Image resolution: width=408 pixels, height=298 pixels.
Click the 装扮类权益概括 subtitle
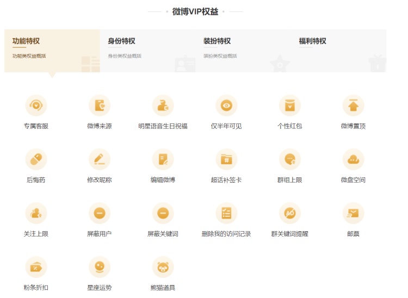(220, 56)
